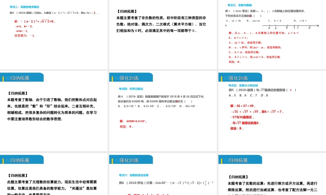The height and width of the screenshot is (195, 326).
Task: Click option D.8 in the 例5 question
Action: [264, 95]
